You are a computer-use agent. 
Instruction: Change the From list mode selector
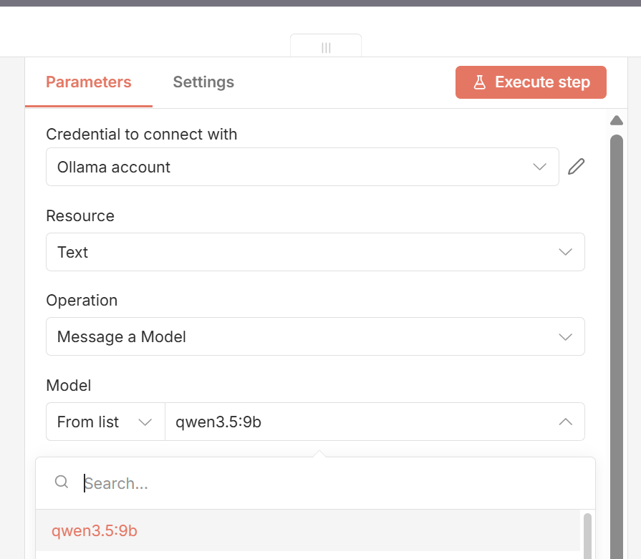pyautogui.click(x=105, y=422)
